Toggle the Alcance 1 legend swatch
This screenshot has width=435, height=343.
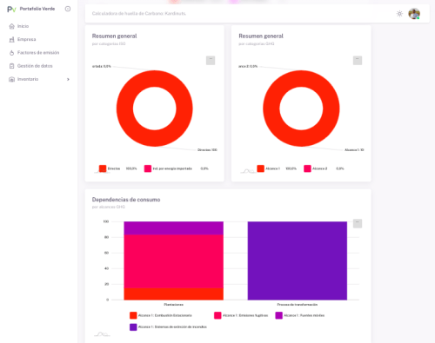click(260, 168)
